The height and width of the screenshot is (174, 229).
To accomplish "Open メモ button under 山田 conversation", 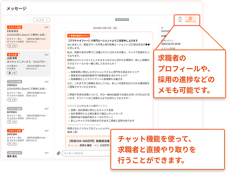I will tap(12, 73).
